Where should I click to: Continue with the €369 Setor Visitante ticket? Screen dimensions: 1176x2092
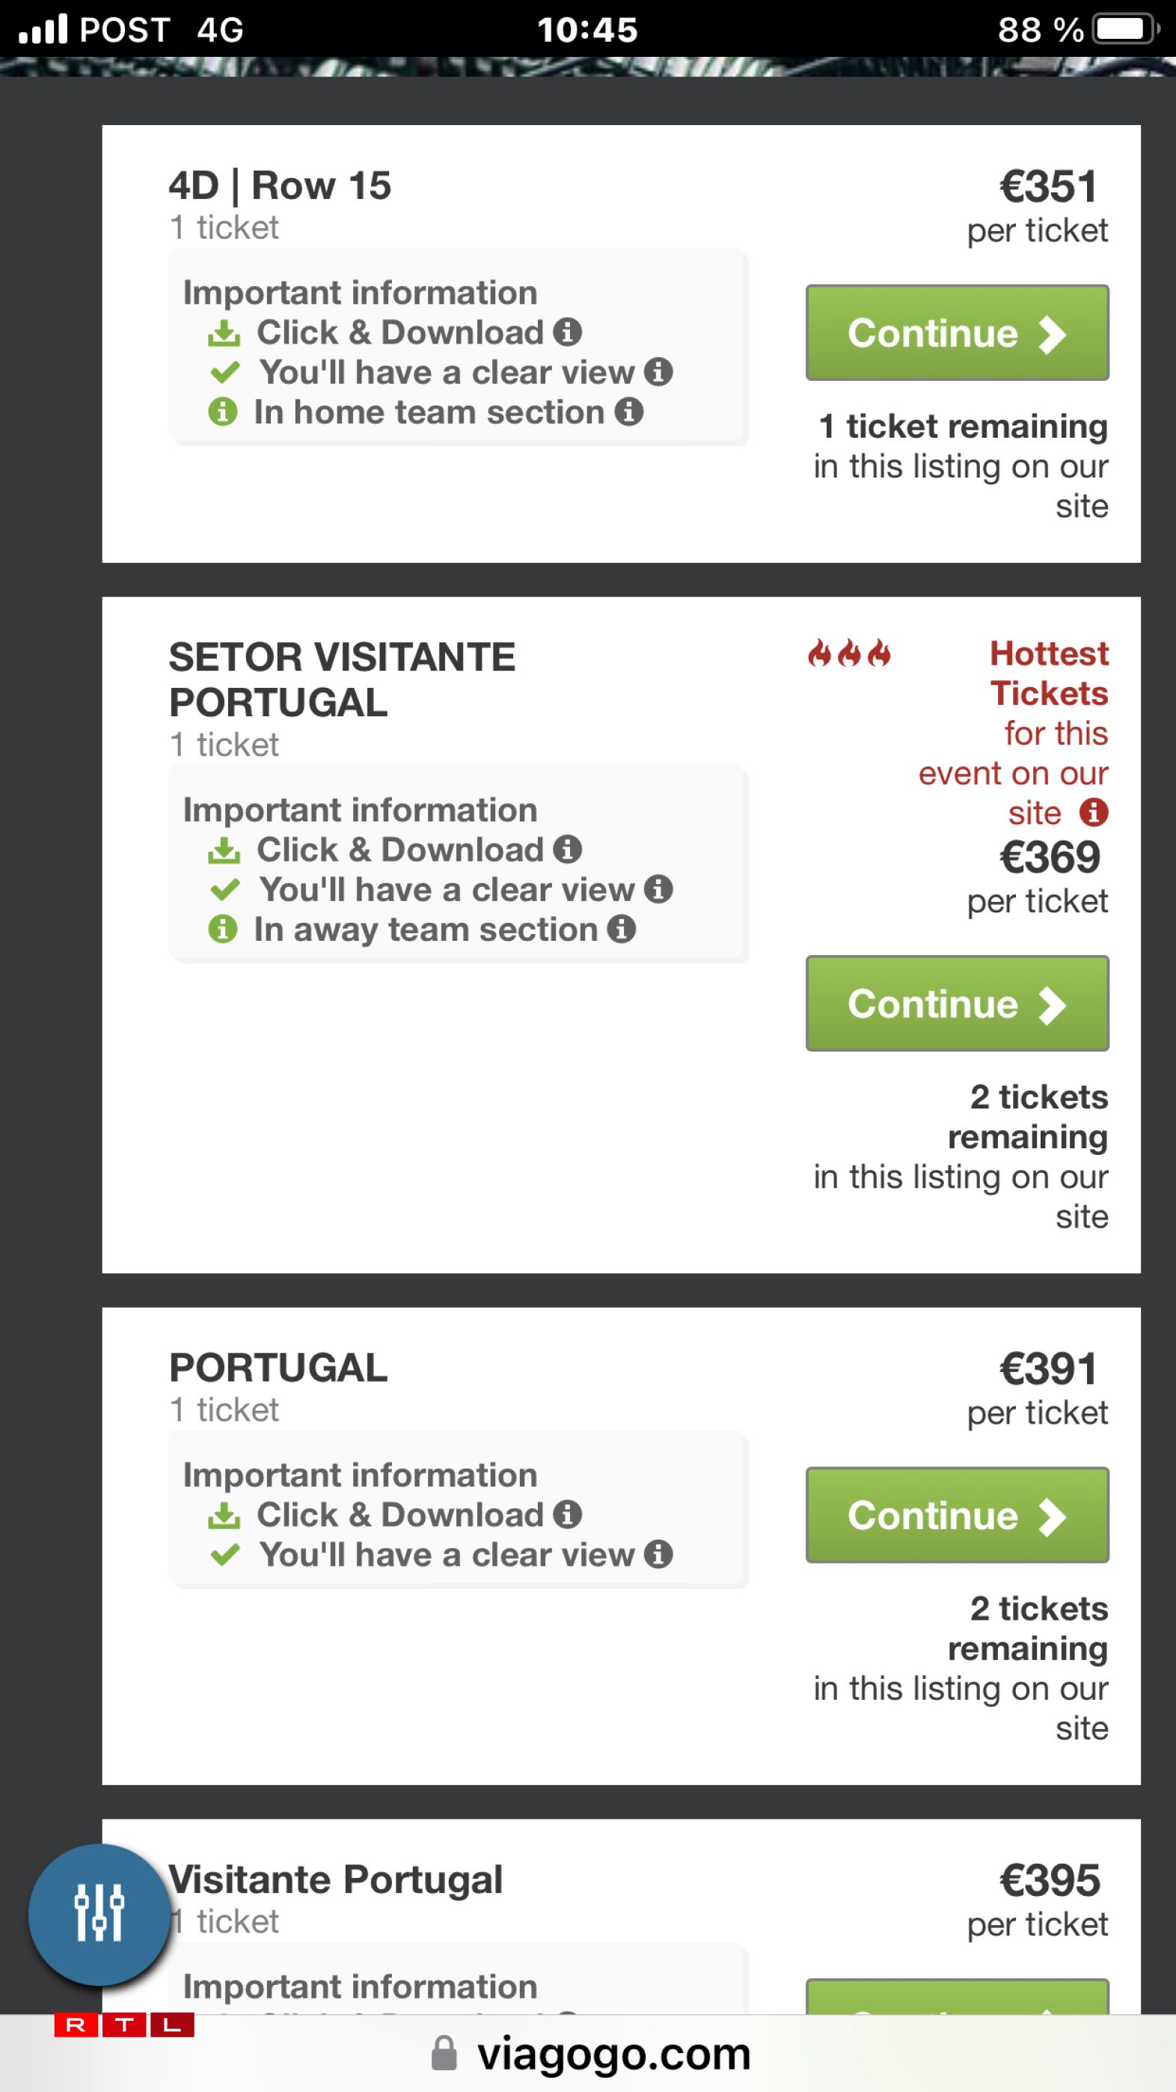pyautogui.click(x=957, y=1004)
